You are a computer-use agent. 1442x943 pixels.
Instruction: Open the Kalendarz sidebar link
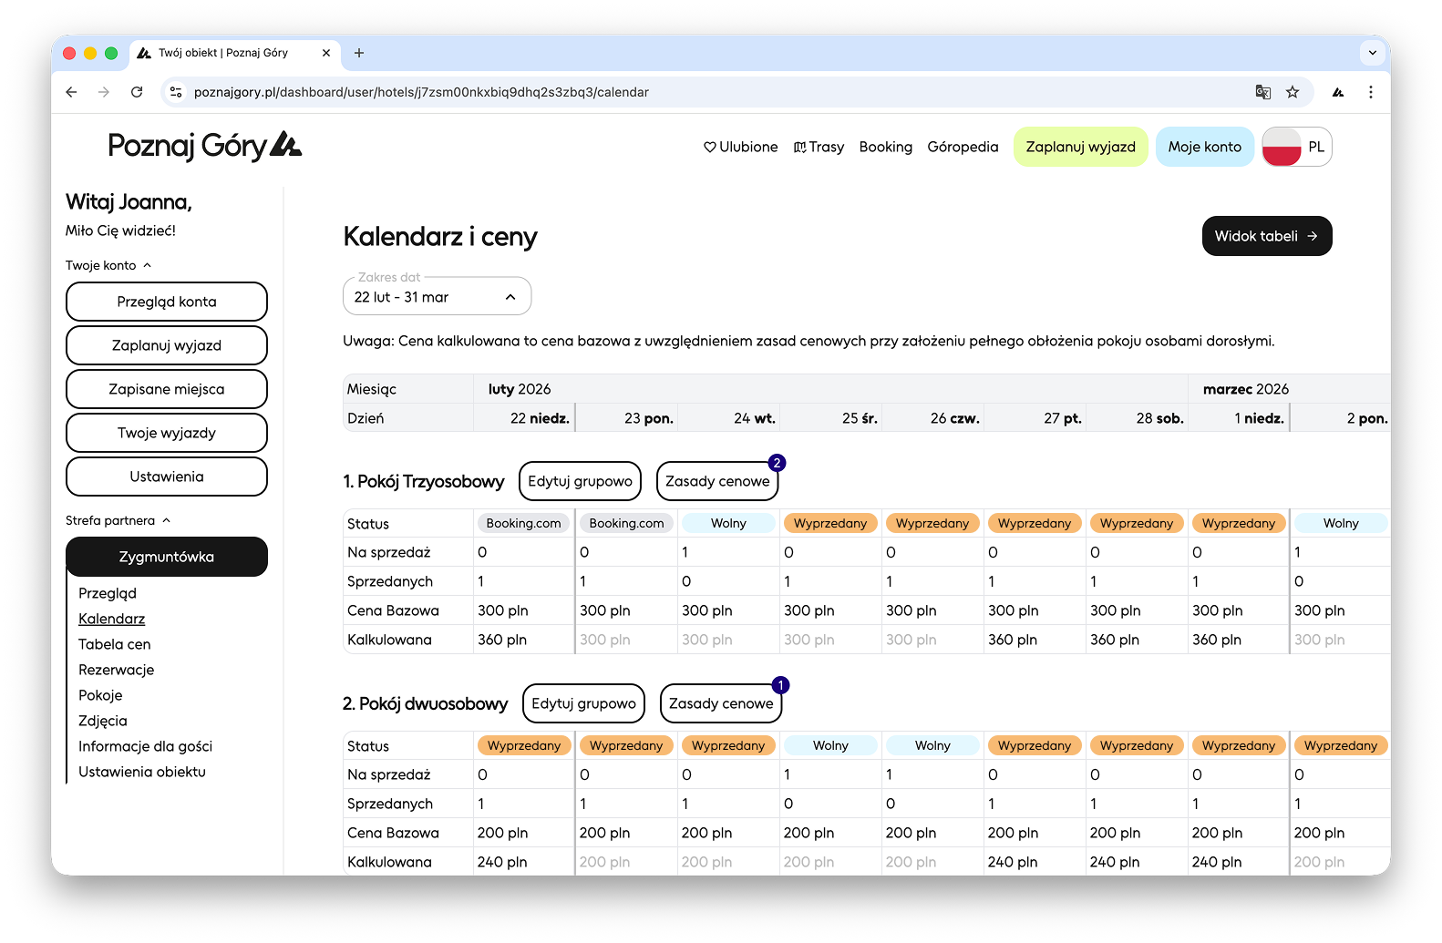coord(112,619)
